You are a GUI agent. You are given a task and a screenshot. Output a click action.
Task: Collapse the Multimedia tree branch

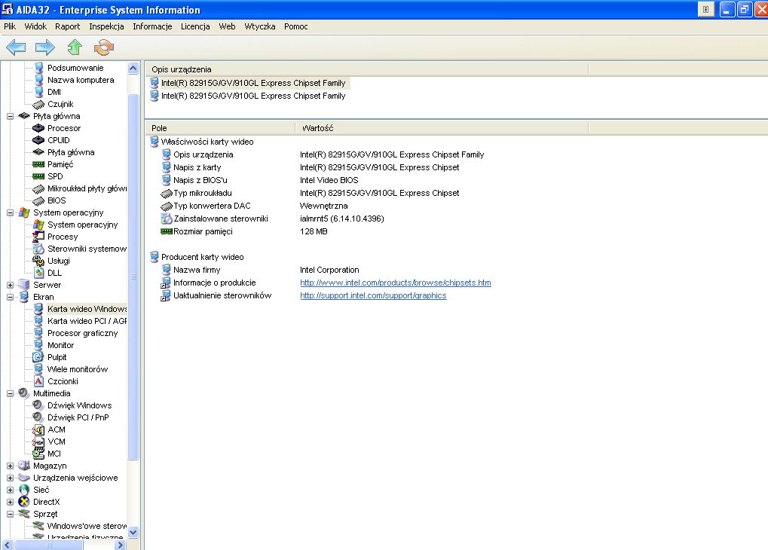coord(11,393)
